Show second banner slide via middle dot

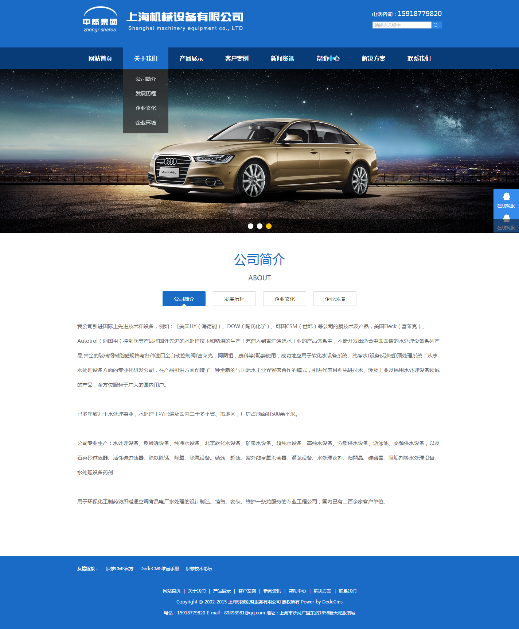tap(259, 226)
